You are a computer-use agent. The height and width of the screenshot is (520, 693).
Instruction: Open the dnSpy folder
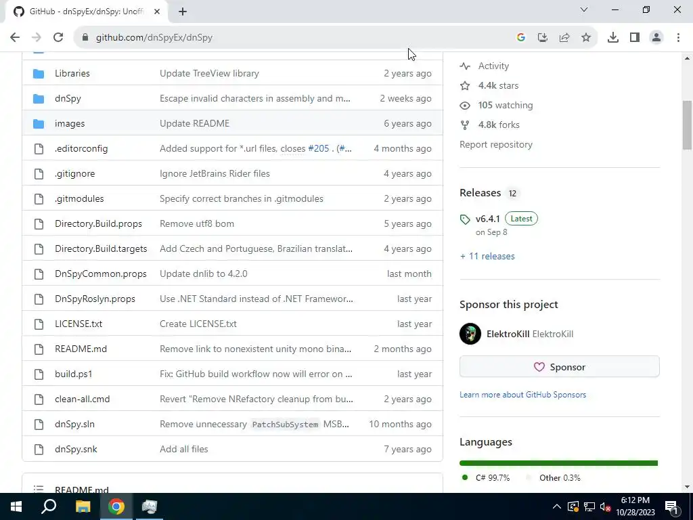click(68, 98)
